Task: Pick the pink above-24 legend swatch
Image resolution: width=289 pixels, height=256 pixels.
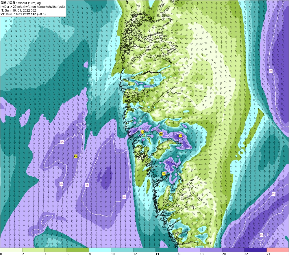Action: [278, 250]
